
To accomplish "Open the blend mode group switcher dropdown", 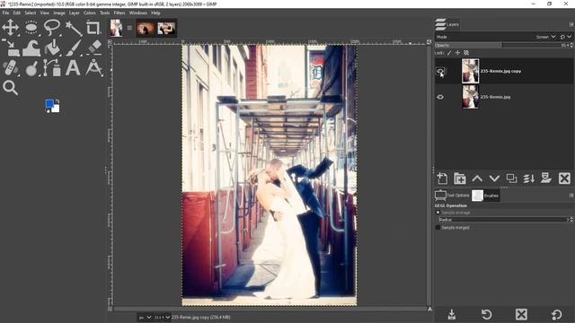I will pos(565,37).
